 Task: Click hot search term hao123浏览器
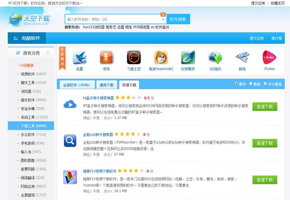[x=94, y=27]
